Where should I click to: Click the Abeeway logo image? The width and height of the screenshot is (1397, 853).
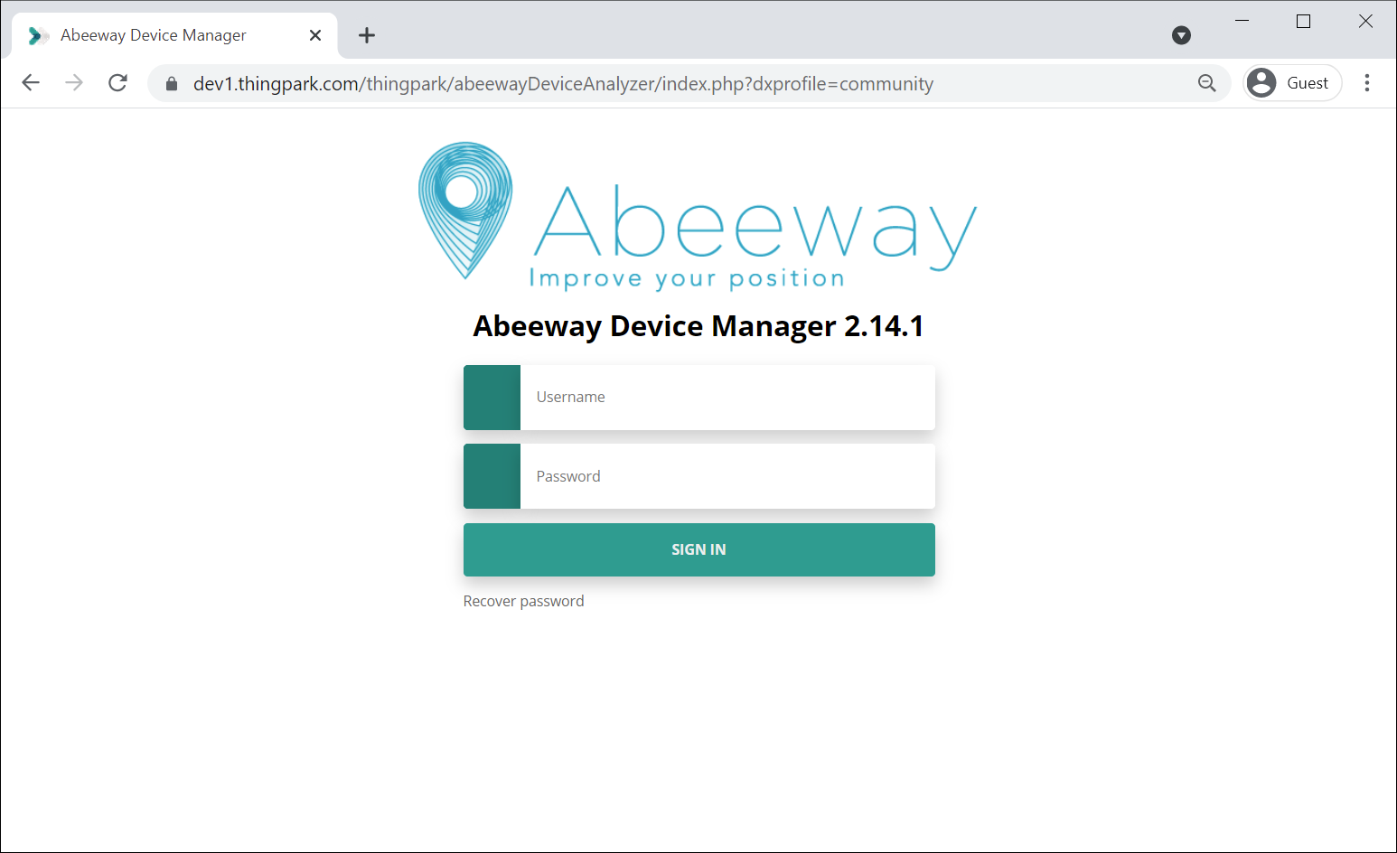(x=698, y=216)
